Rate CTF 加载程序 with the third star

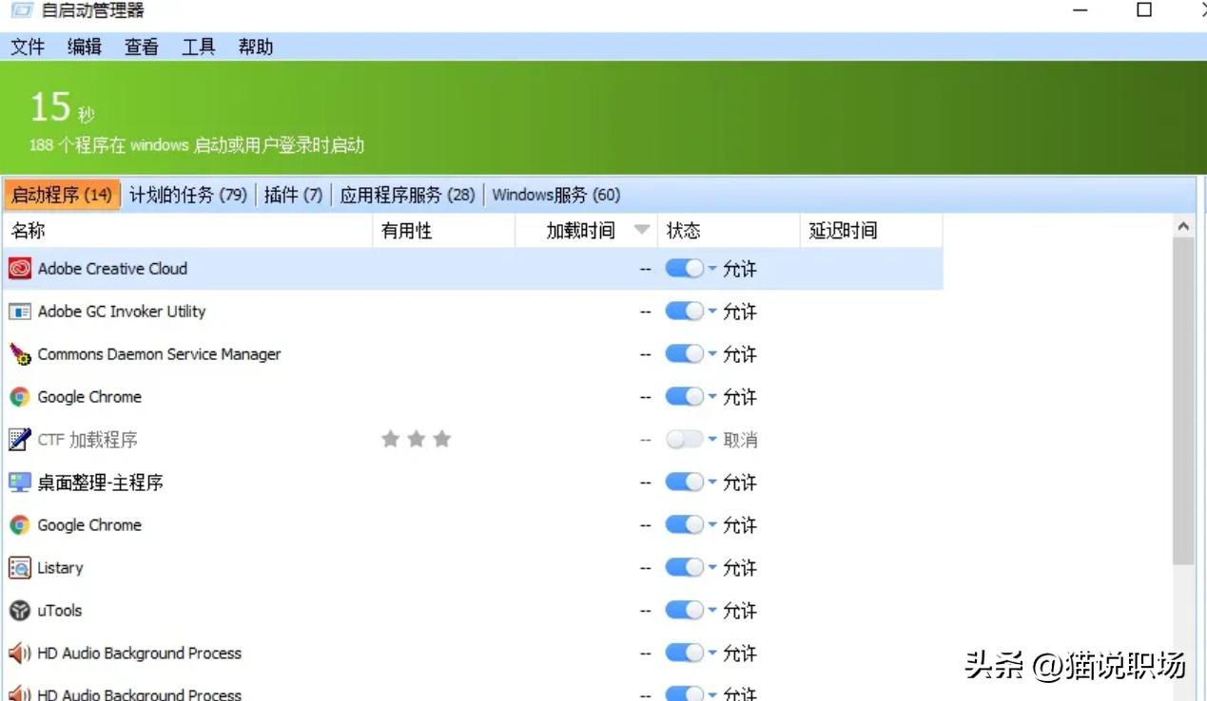coord(440,439)
